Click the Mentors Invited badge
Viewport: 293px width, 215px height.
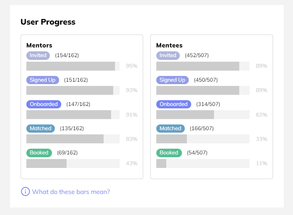38,55
